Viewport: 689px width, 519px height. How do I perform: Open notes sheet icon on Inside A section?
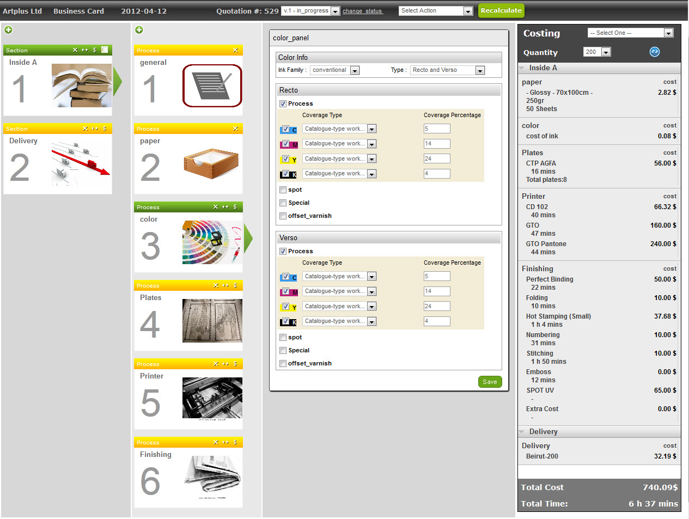tap(104, 50)
